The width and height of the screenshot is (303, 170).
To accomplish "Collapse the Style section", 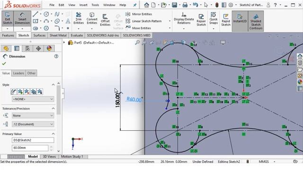I will (53, 85).
